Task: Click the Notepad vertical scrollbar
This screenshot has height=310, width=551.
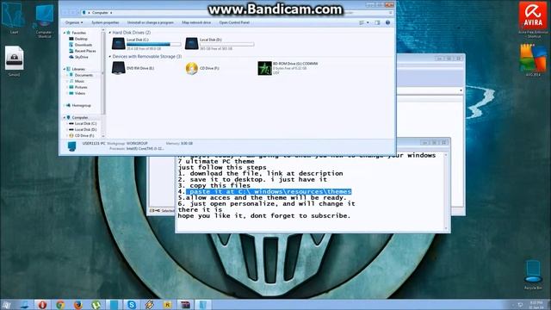Action: click(x=446, y=191)
